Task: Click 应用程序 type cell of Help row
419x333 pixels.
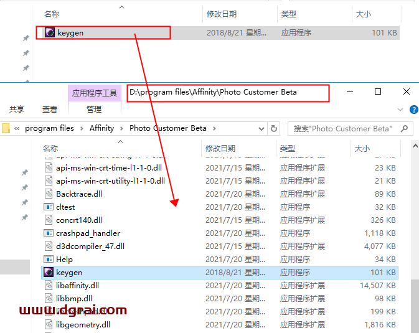Action: coord(295,259)
